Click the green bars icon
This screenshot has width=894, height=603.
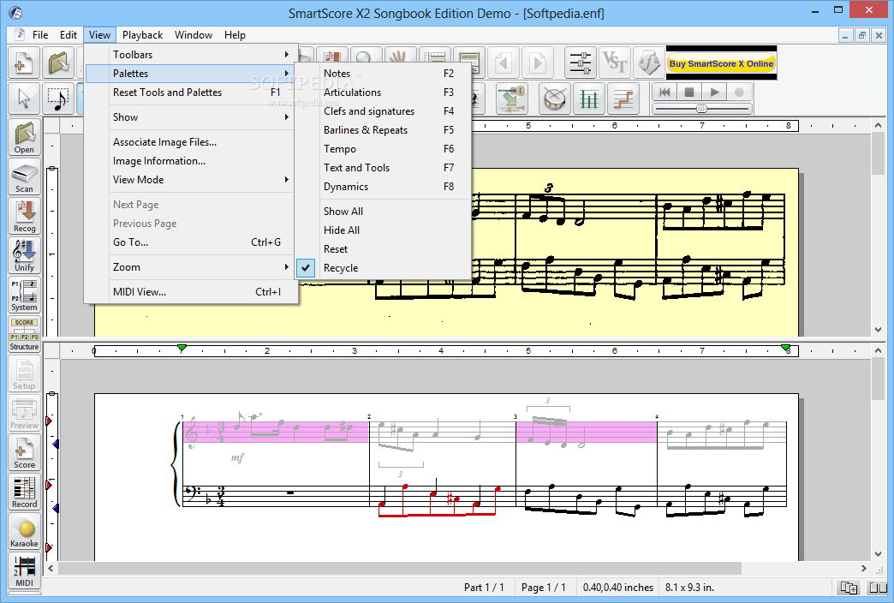coord(588,99)
